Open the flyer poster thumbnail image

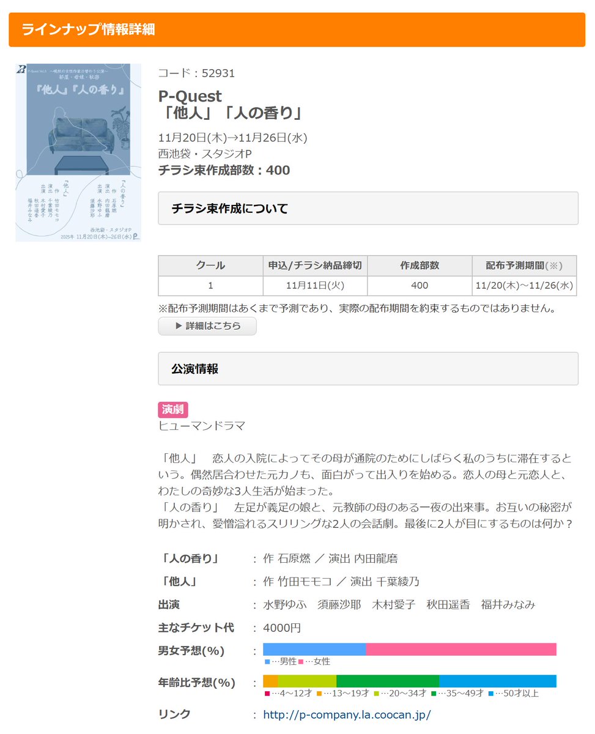(78, 152)
